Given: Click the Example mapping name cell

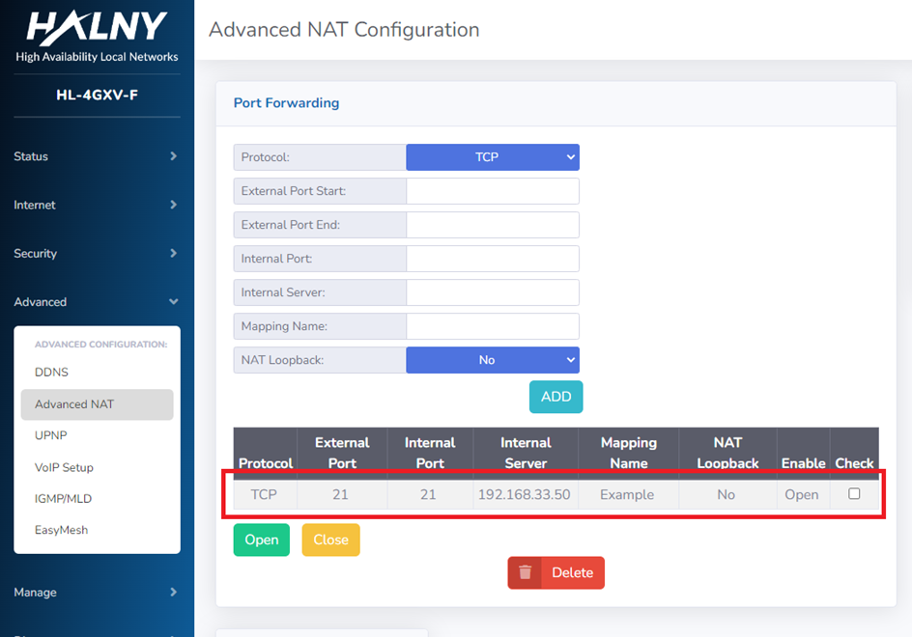Looking at the screenshot, I should pyautogui.click(x=627, y=494).
